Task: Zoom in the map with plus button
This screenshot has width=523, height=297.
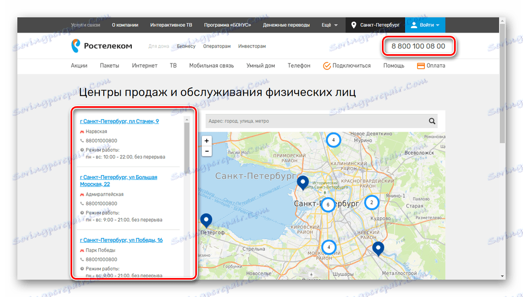Action: tap(207, 141)
